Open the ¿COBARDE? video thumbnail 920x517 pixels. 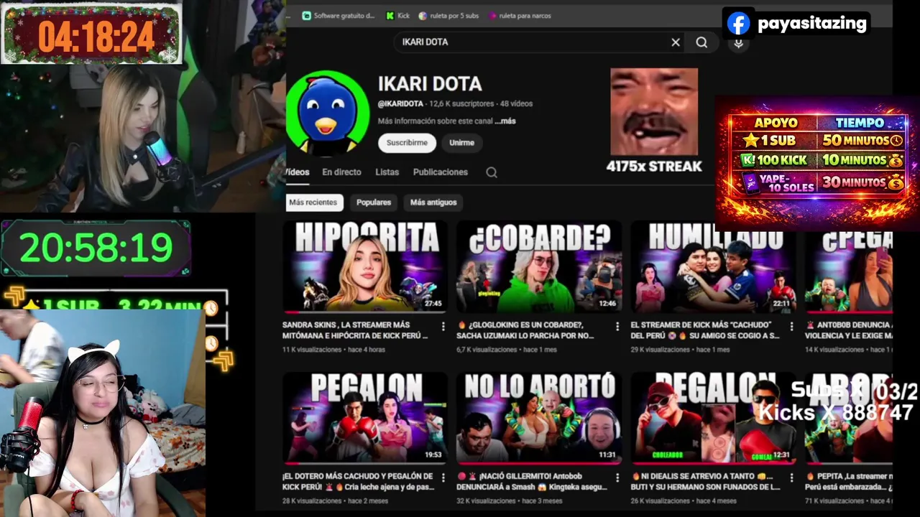(x=538, y=267)
